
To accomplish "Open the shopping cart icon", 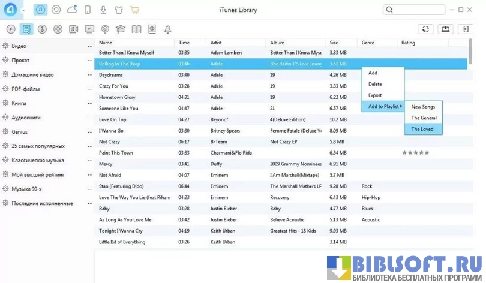I will tap(134, 10).
